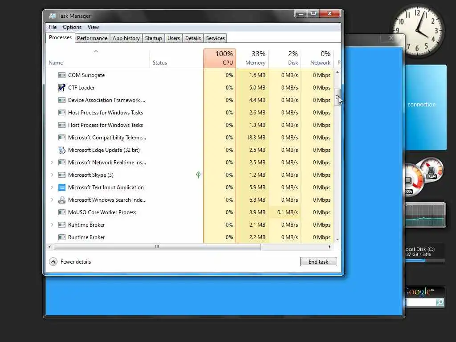Click the Microsoft Skype process icon
456x342 pixels.
61,175
